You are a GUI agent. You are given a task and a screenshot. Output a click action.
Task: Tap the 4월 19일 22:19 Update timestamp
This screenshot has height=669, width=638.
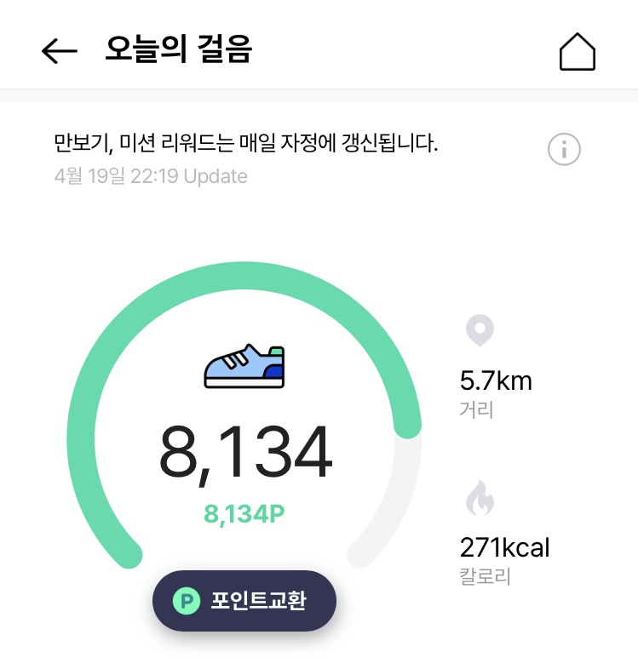coord(151,176)
